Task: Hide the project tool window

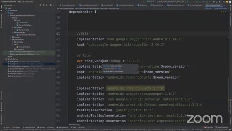Action: (x=54, y=5)
